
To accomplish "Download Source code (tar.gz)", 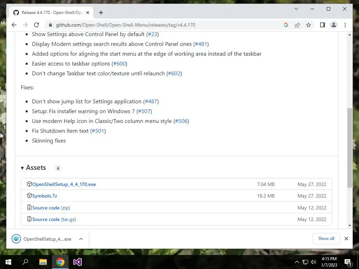I will tap(54, 219).
